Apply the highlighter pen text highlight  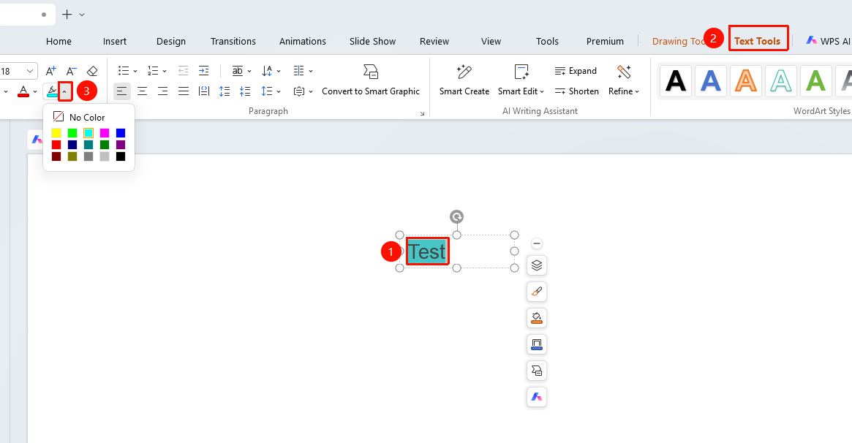52,91
